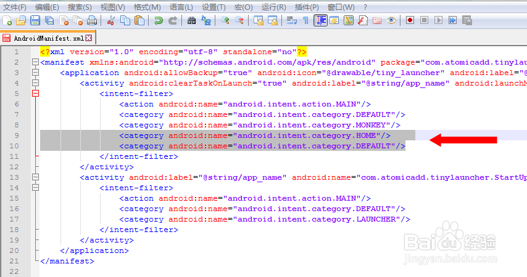
Task: Toggle show all characters pilcrow
Action: 305,20
